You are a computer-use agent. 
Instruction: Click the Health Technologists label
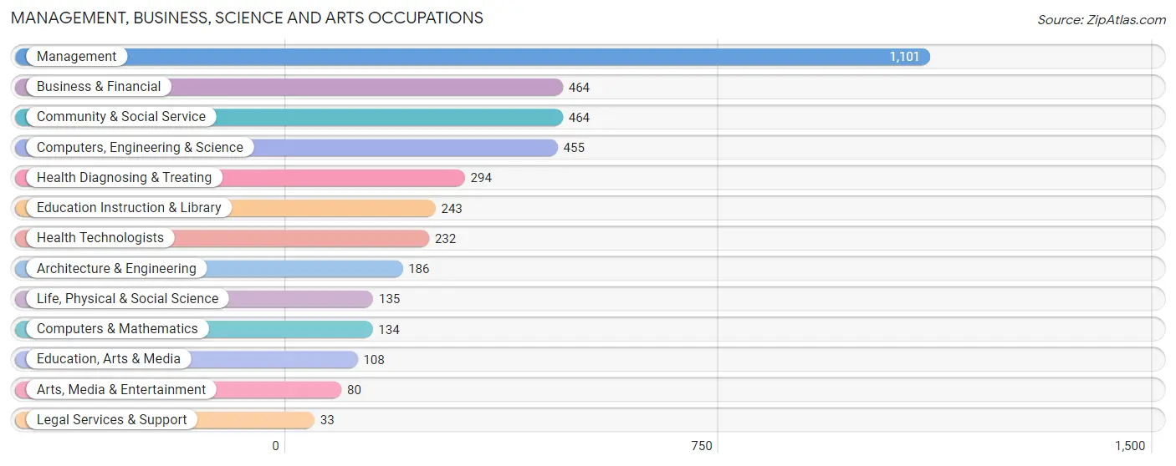[x=100, y=238]
